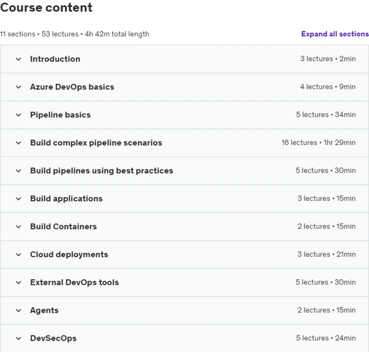Screen dimensions: 369x352
Task: Click '2 lectures • 15min' in Agents row
Action: coord(326,310)
